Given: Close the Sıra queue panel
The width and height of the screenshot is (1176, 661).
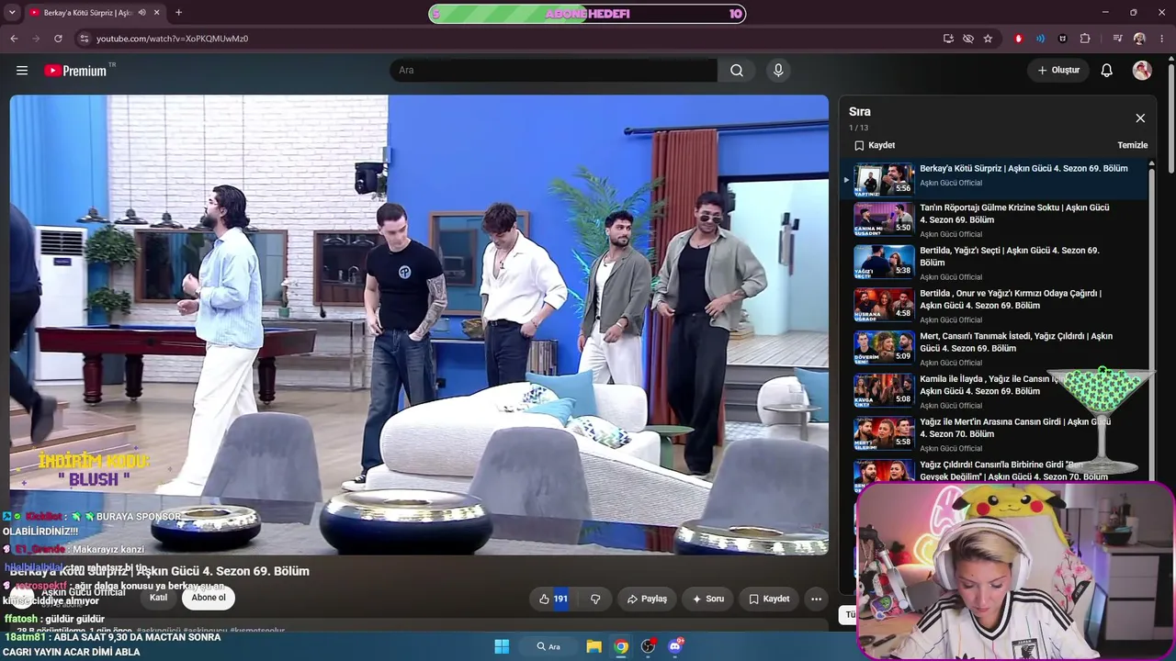Looking at the screenshot, I should pyautogui.click(x=1140, y=118).
